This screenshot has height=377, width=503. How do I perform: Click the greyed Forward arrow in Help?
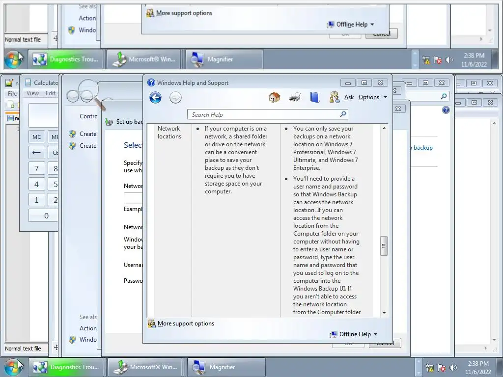[x=175, y=98]
